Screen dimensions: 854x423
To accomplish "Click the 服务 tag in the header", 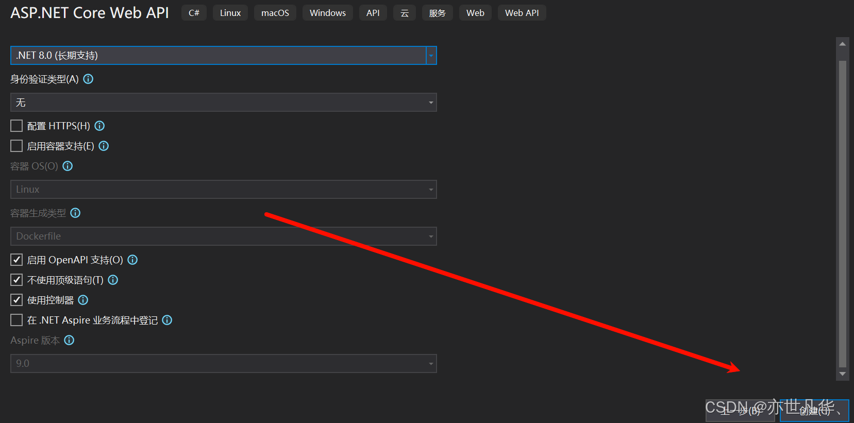I will pos(438,13).
